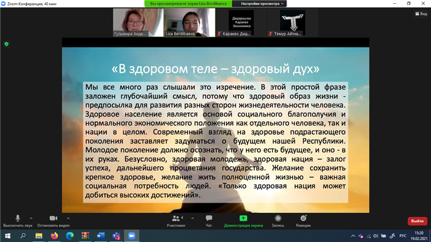Screen dimensions: 431x242
Task: Open the Participants panel icon
Action: click(x=175, y=219)
